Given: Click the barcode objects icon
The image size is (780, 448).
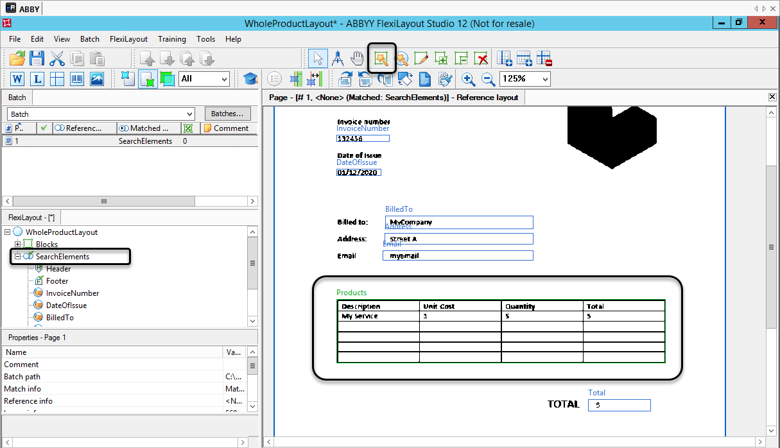Looking at the screenshot, I should [x=77, y=79].
